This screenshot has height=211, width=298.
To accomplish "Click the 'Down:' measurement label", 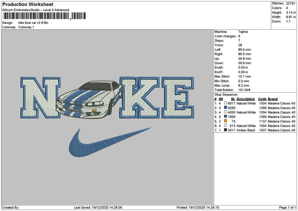I will click(219, 63).
